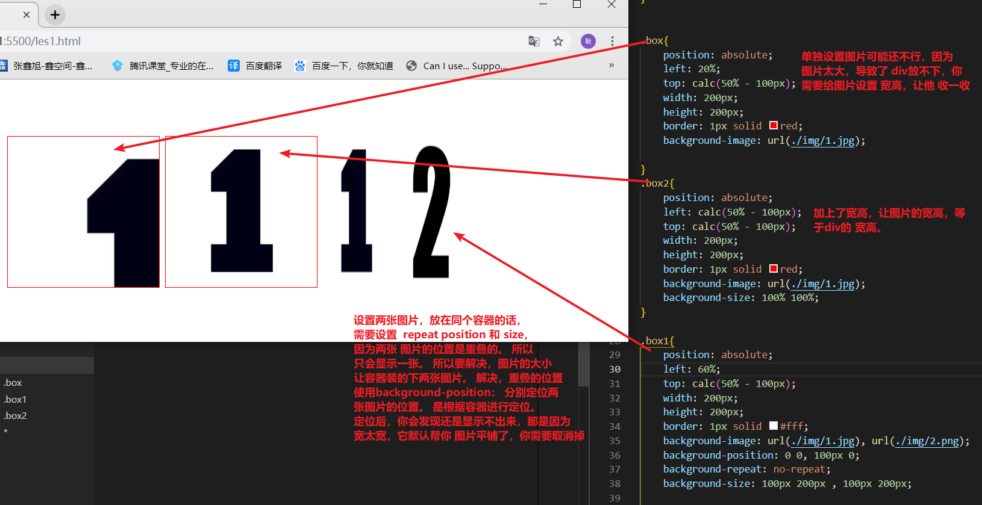The height and width of the screenshot is (505, 982).
Task: Select .box in the editor outline list
Action: click(13, 383)
